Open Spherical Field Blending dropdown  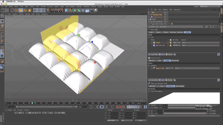[x=177, y=45]
